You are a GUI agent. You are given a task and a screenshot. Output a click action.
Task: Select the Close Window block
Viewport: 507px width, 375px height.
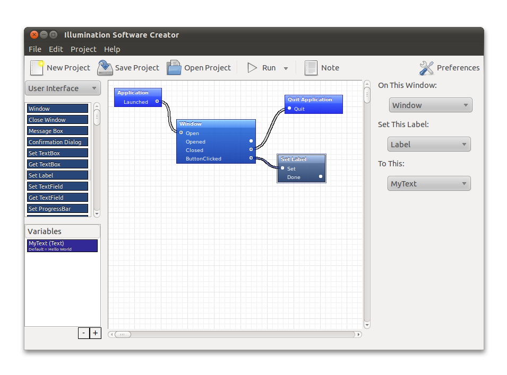57,120
